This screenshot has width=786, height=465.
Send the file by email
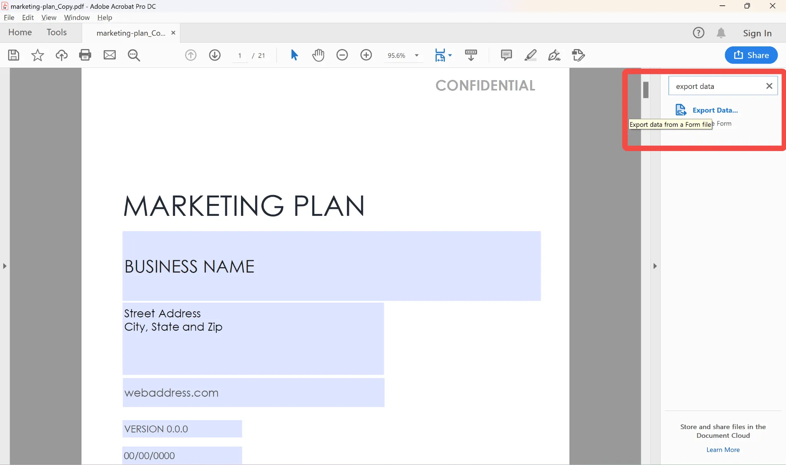pyautogui.click(x=110, y=55)
